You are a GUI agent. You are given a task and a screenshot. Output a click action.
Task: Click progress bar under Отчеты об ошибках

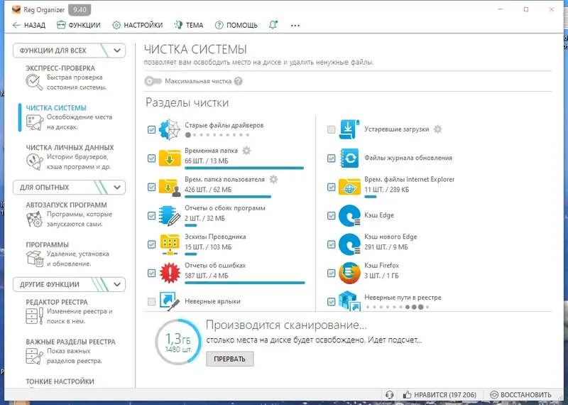click(x=245, y=283)
